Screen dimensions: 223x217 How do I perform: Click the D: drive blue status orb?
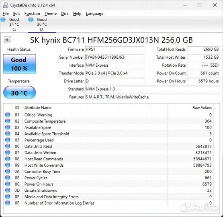click(x=31, y=20)
